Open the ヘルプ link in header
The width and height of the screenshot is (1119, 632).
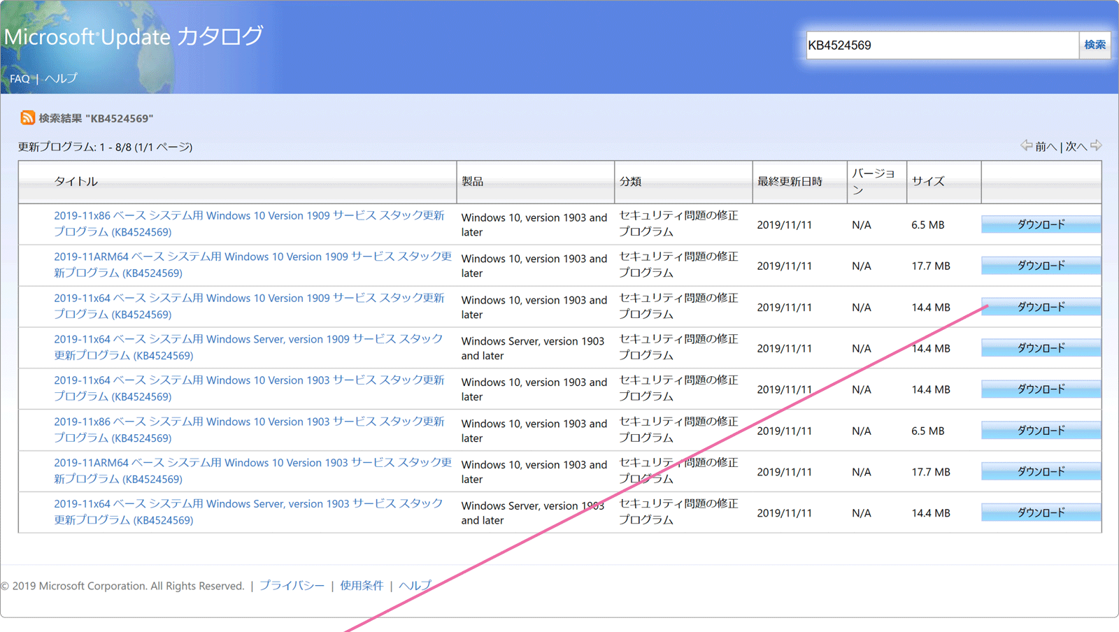[x=61, y=78]
